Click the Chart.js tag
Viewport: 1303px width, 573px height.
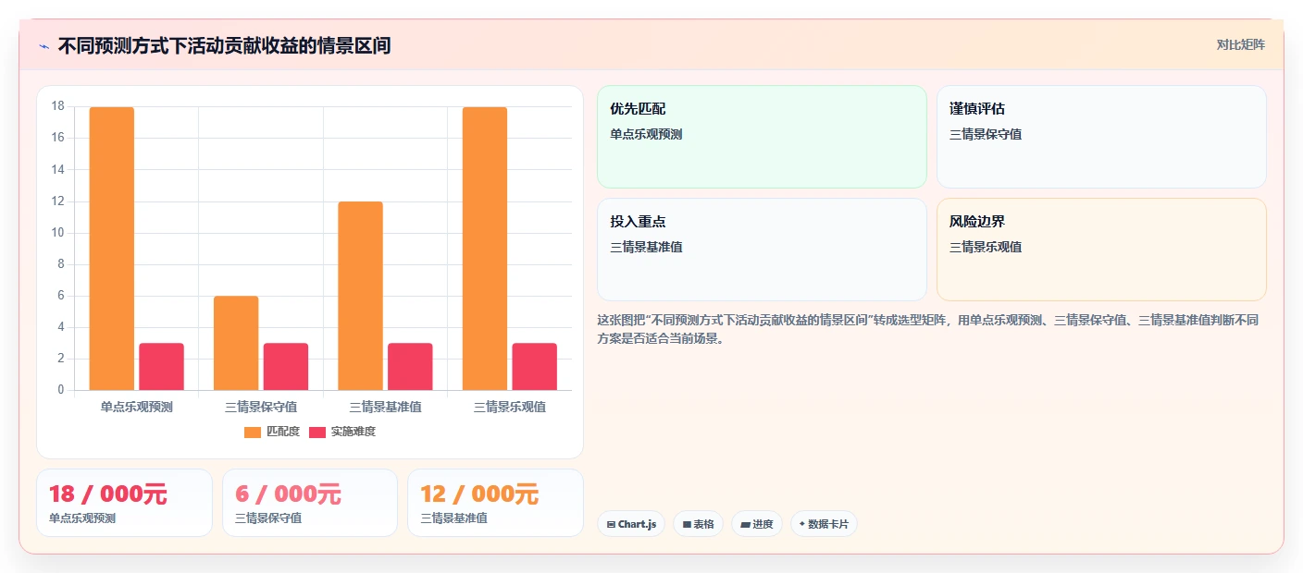(631, 524)
